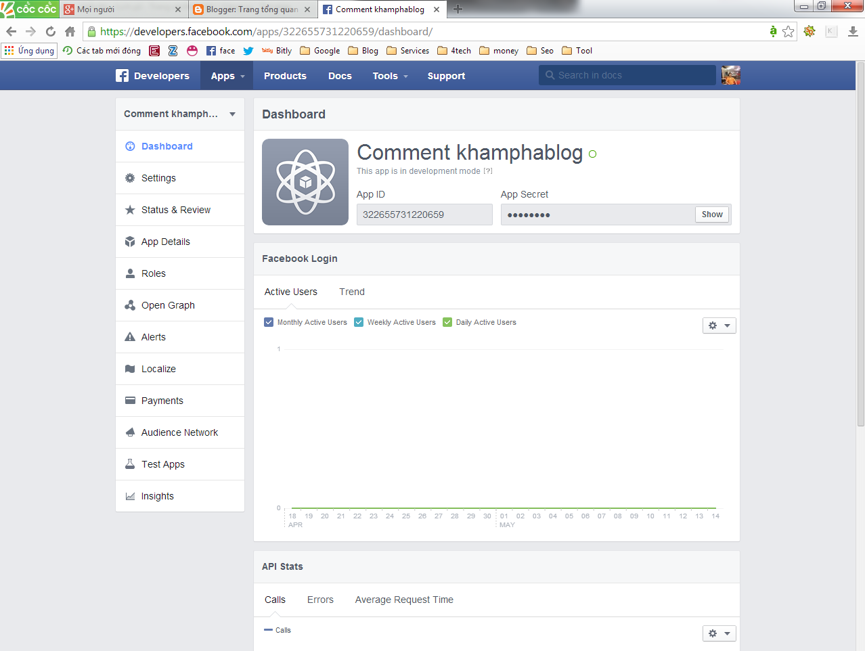The height and width of the screenshot is (651, 865).
Task: Open the Support menu item
Action: (446, 76)
